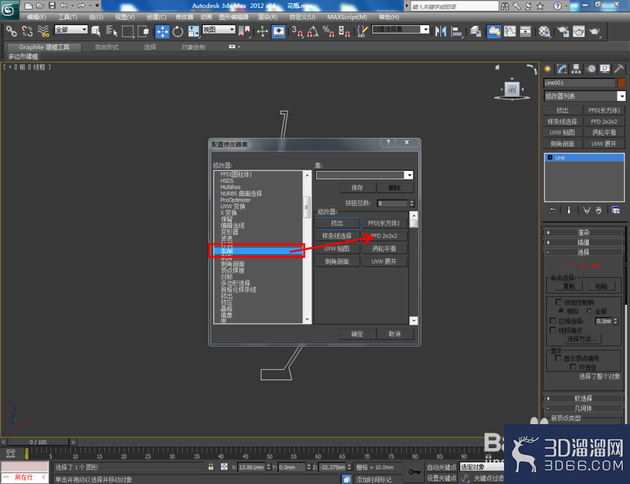Click the Pin Stack icon

click(x=552, y=210)
